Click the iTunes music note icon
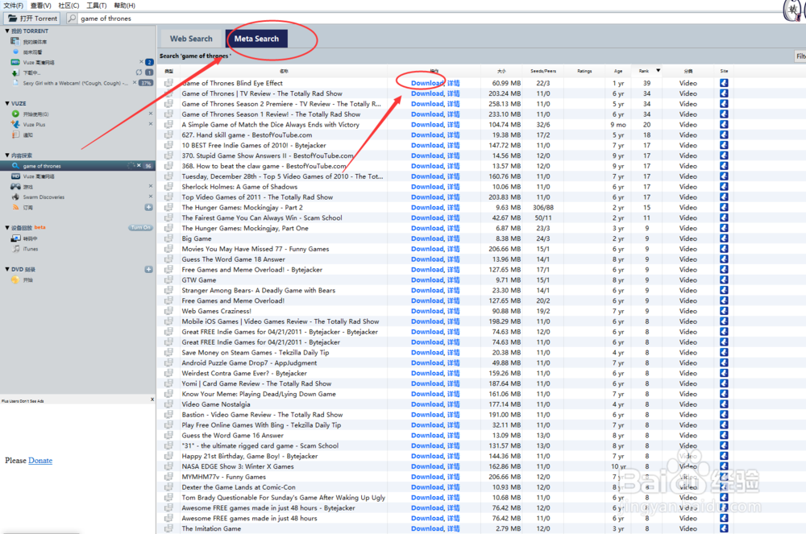 coord(16,249)
